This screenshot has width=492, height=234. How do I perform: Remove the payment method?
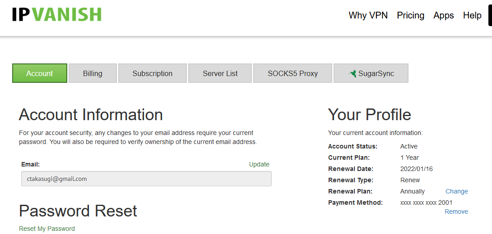[x=456, y=211]
